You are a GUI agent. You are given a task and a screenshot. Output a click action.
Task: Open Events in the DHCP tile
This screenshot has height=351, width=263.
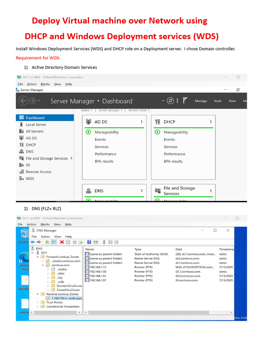[x=169, y=140]
